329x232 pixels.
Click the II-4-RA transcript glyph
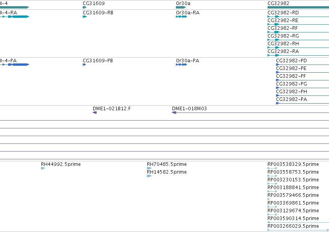(14, 17)
